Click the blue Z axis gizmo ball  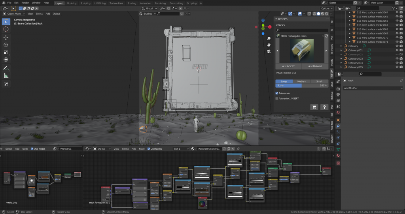pyautogui.click(x=263, y=21)
